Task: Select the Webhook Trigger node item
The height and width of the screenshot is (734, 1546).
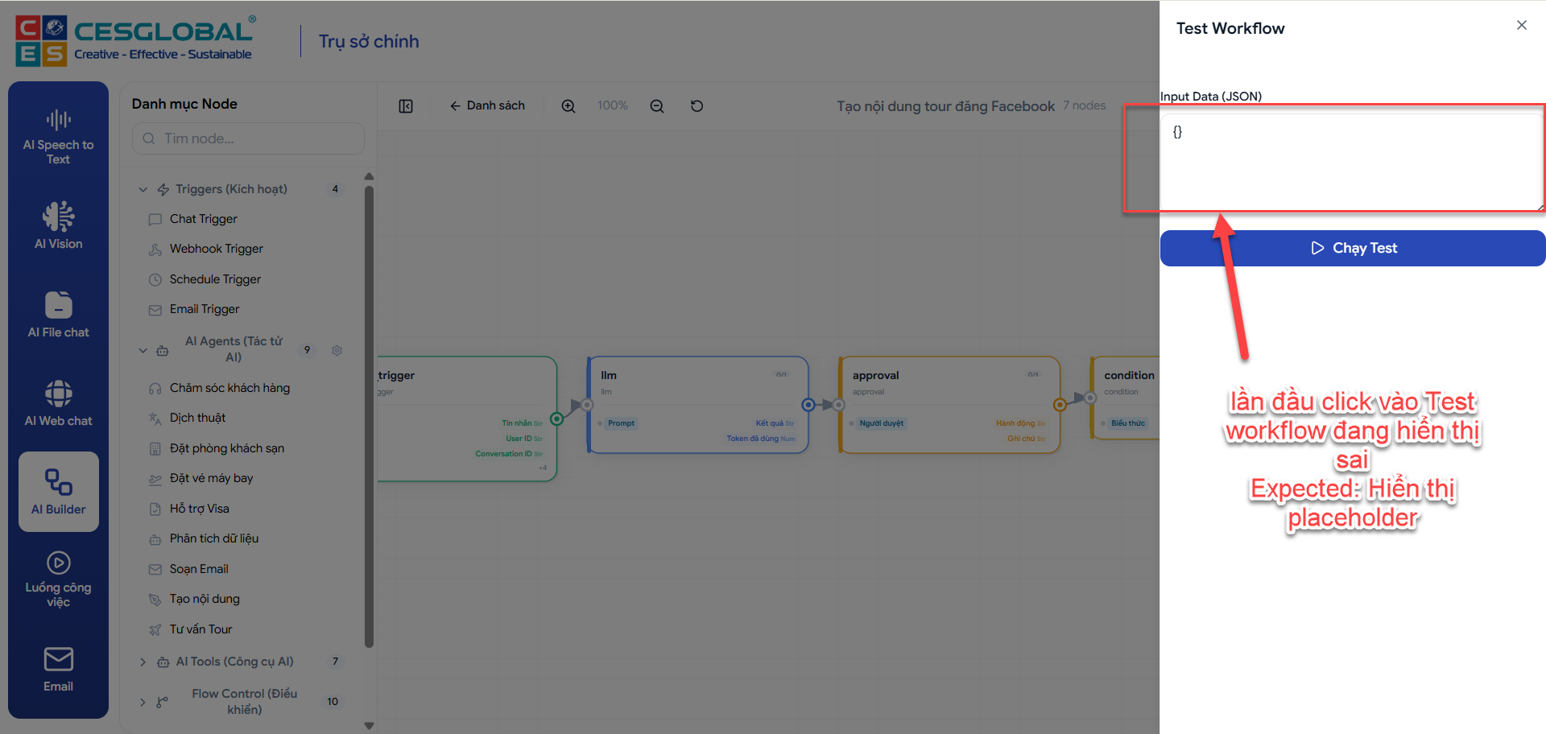Action: pyautogui.click(x=216, y=249)
